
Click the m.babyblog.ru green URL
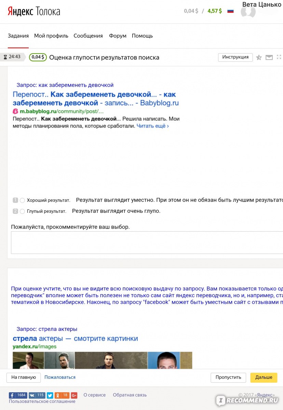pyautogui.click(x=61, y=111)
